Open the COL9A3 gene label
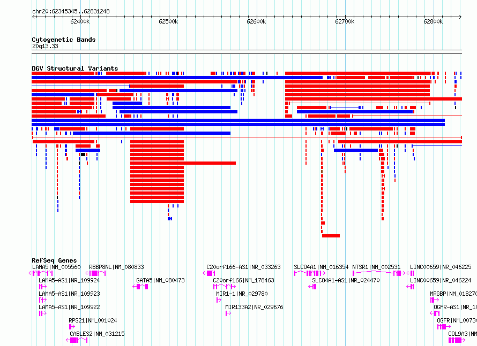 463,334
